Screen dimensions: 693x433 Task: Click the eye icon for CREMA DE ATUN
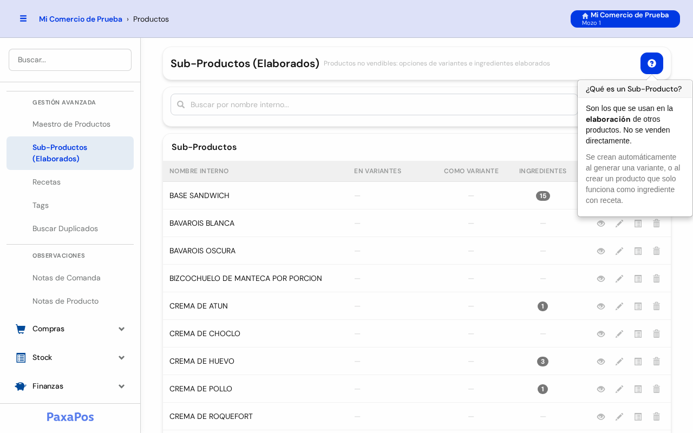[x=601, y=306]
